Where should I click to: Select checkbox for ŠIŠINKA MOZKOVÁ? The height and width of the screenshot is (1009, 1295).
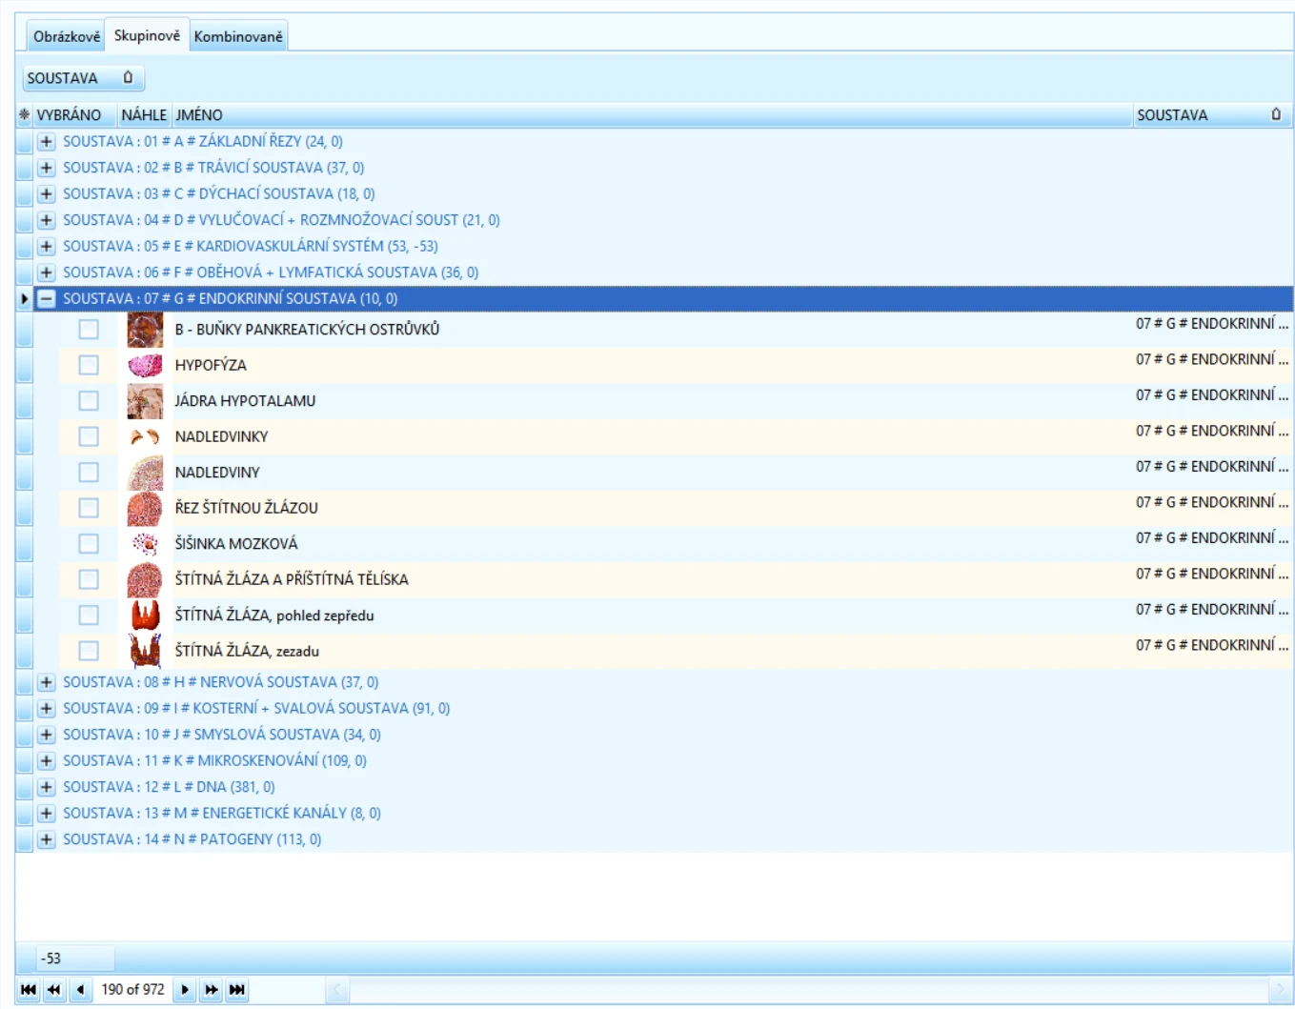tap(89, 543)
